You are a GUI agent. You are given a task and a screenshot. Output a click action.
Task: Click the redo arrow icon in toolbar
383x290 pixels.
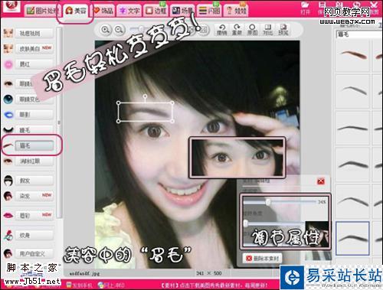[237, 30]
